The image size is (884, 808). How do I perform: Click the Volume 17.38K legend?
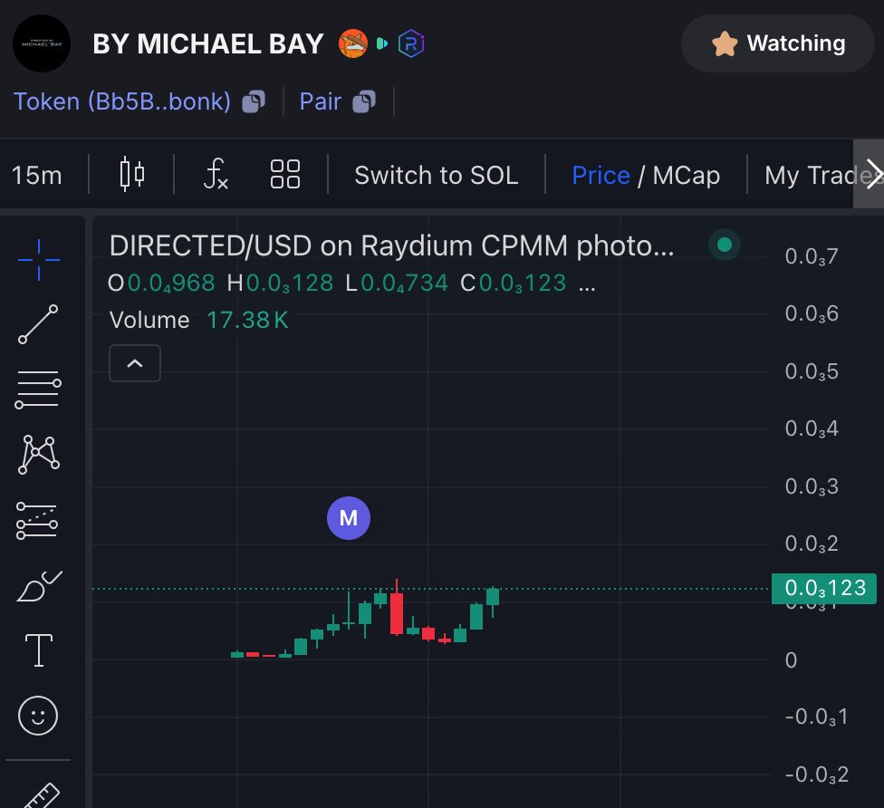pyautogui.click(x=198, y=321)
